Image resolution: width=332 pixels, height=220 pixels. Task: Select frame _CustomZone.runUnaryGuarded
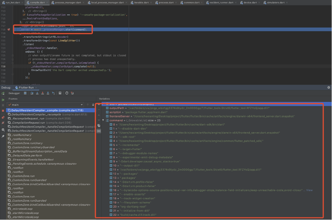51,147
